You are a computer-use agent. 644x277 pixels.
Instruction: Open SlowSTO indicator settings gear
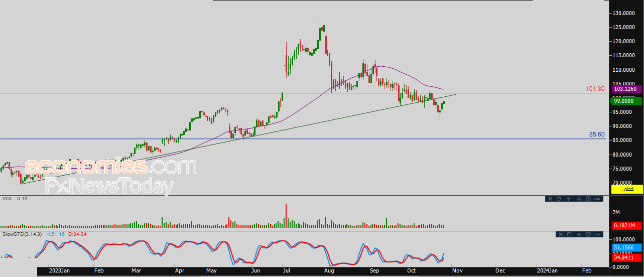(588, 234)
